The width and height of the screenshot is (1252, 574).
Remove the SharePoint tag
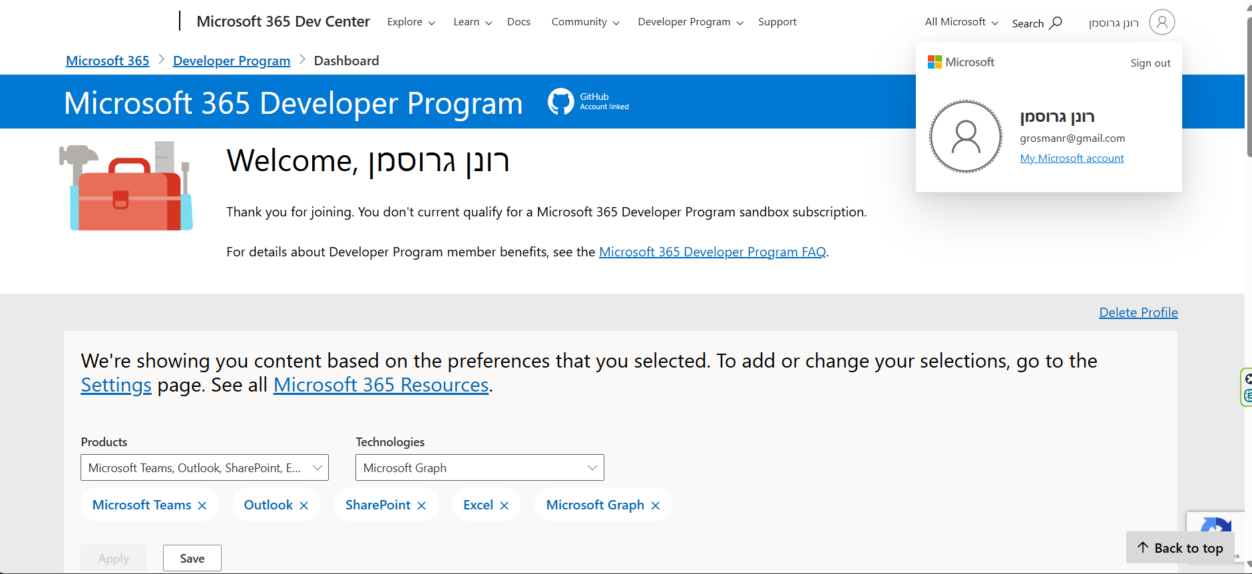[421, 505]
